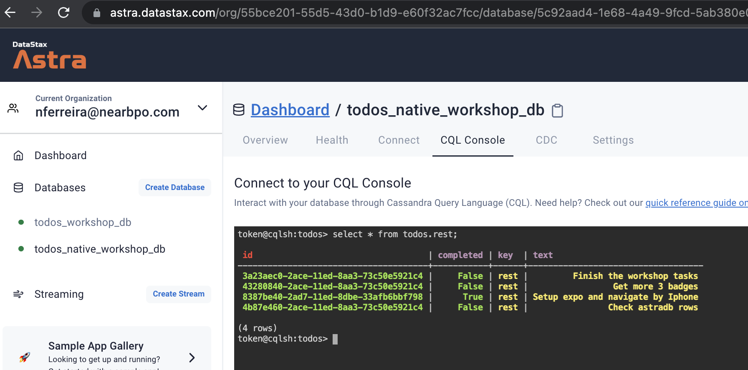This screenshot has width=748, height=370.
Task: Click the CQL console prompt cursor
Action: (335, 339)
